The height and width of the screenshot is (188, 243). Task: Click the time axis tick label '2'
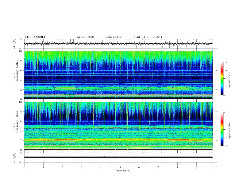[63, 167]
